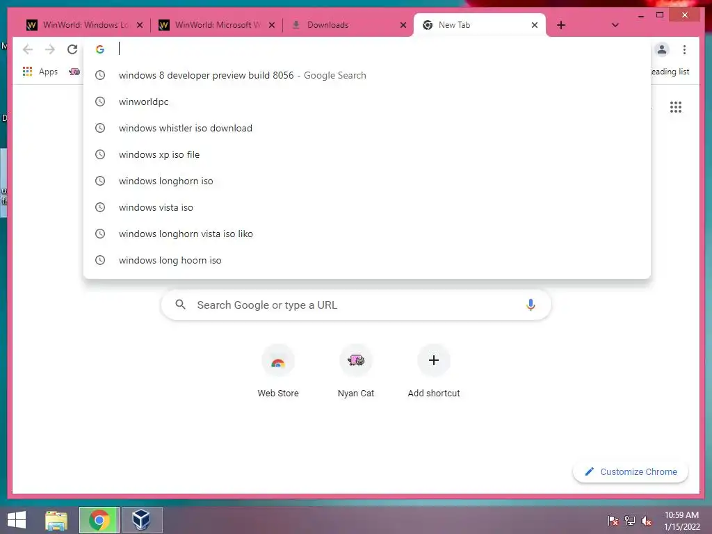The height and width of the screenshot is (534, 712).
Task: Close the New Tab tab
Action: tap(535, 25)
